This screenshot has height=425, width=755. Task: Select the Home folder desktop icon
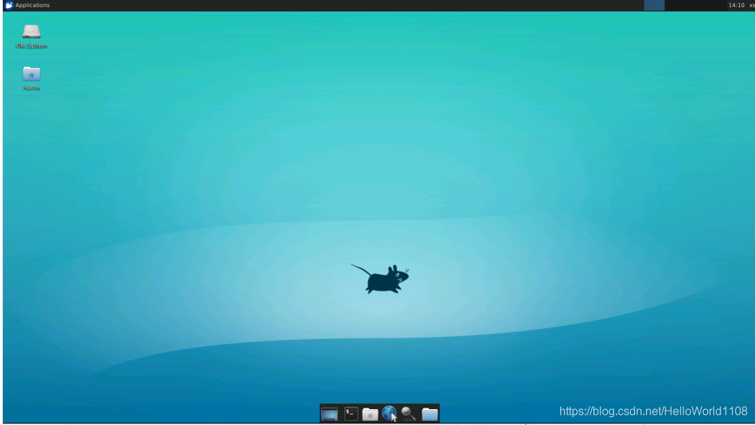(31, 74)
